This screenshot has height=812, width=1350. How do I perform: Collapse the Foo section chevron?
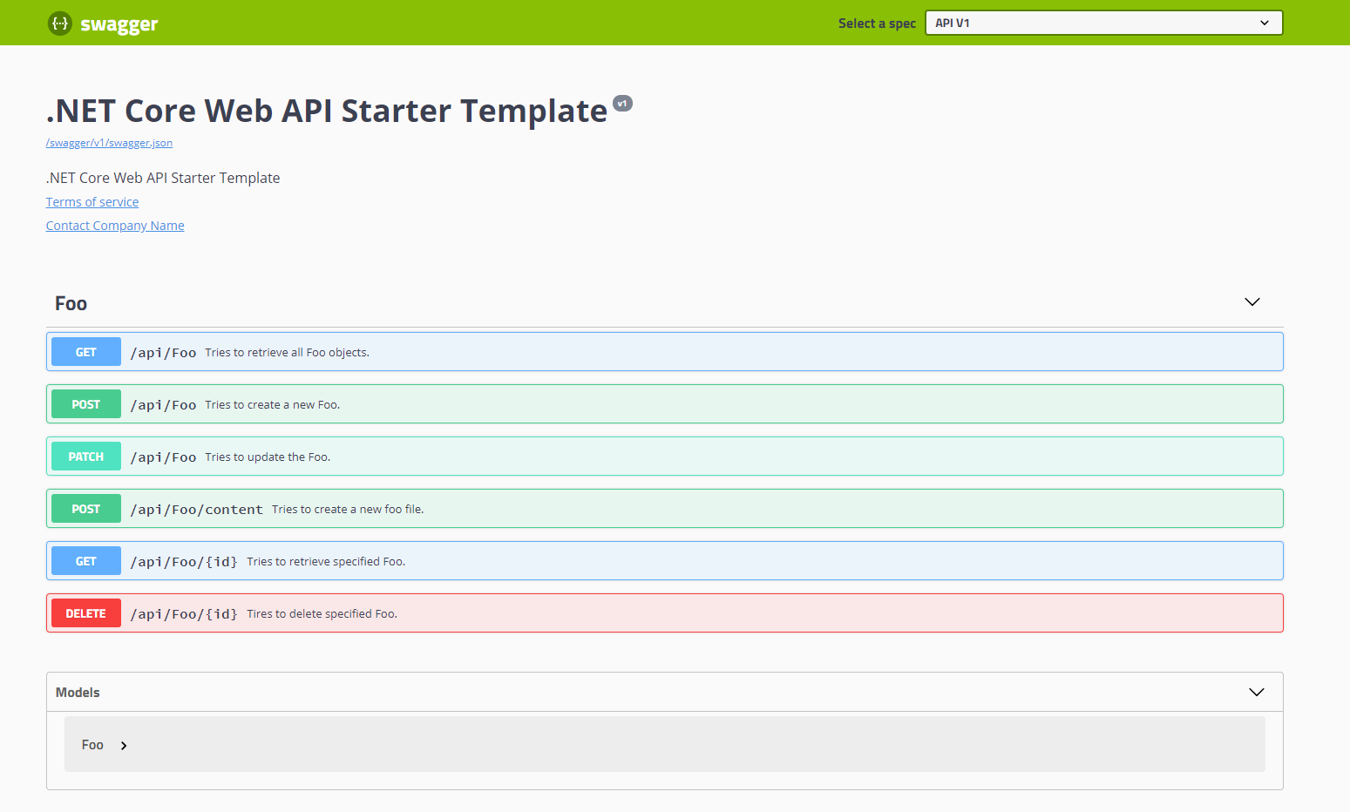pos(1252,302)
